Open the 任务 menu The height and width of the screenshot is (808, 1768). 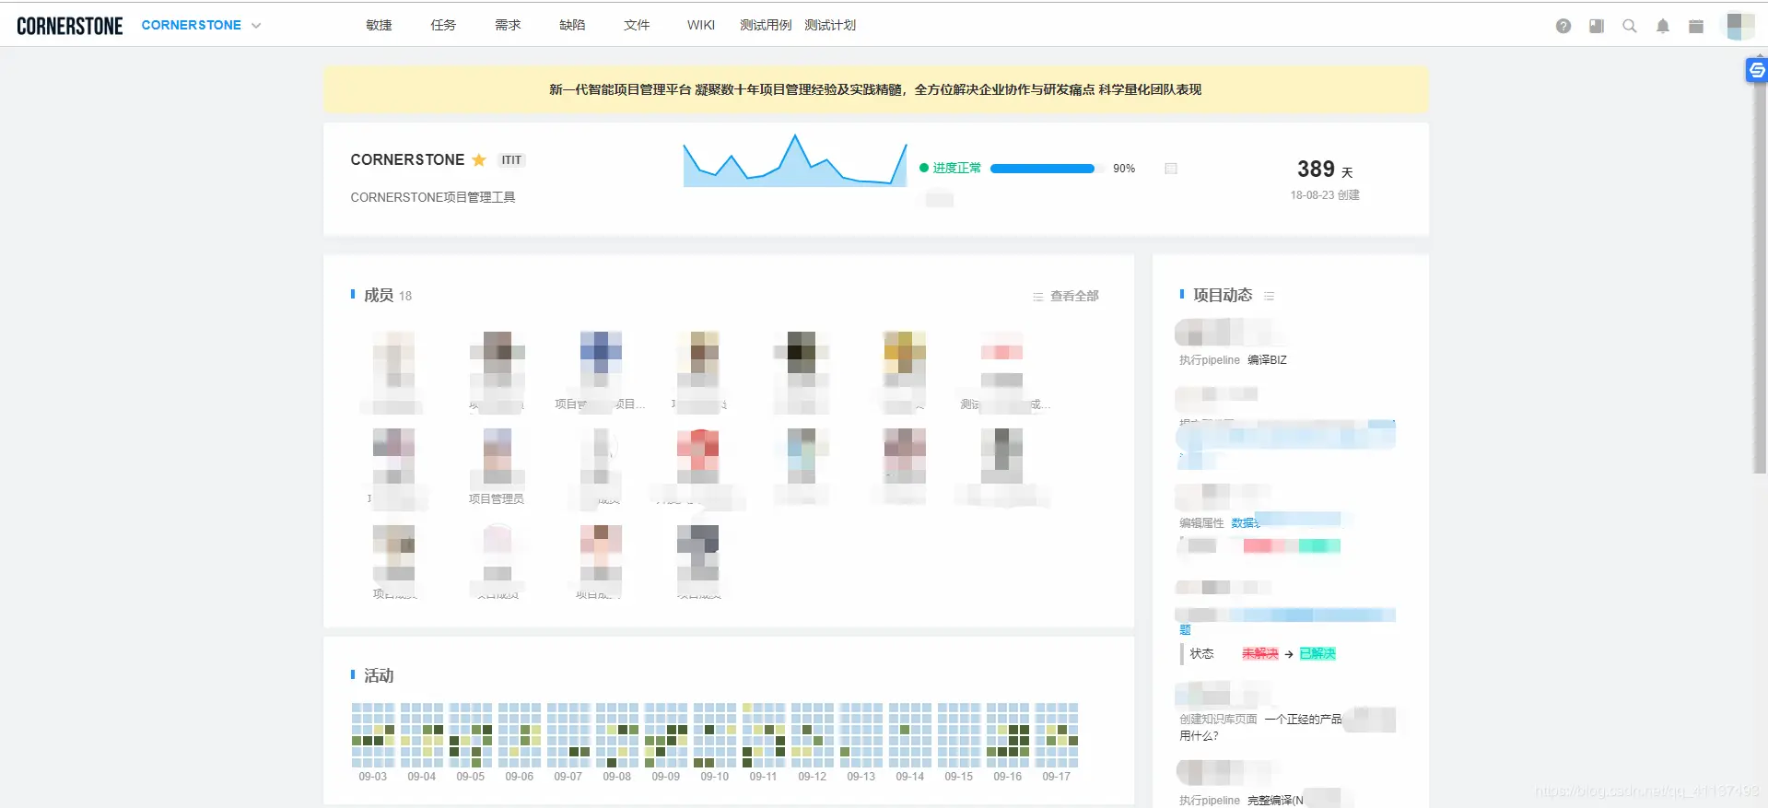coord(443,25)
